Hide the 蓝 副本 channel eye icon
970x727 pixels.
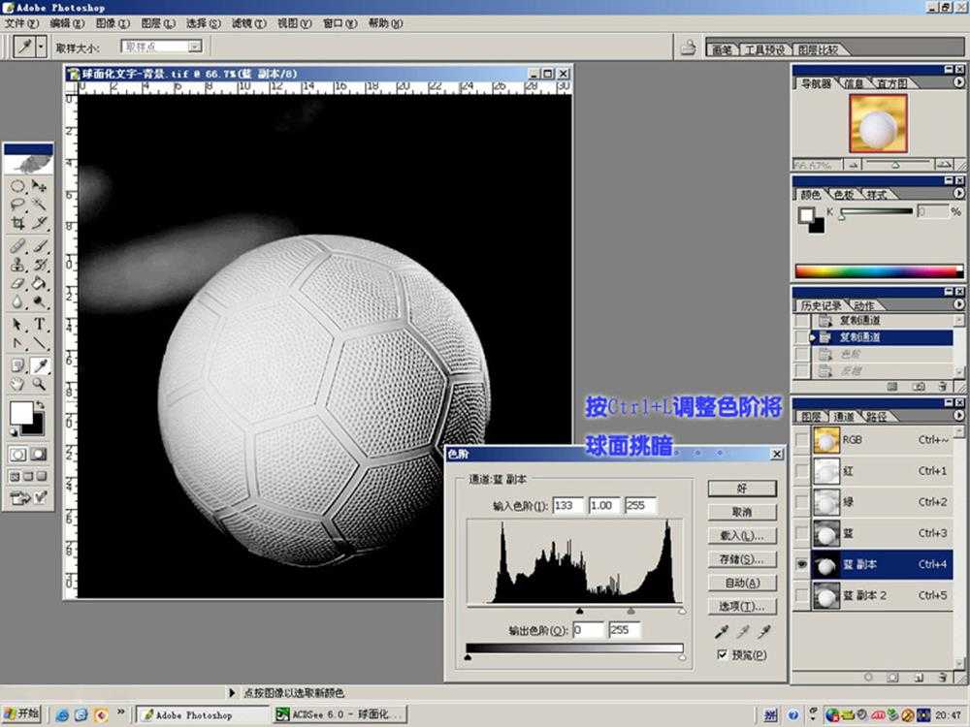click(x=801, y=565)
